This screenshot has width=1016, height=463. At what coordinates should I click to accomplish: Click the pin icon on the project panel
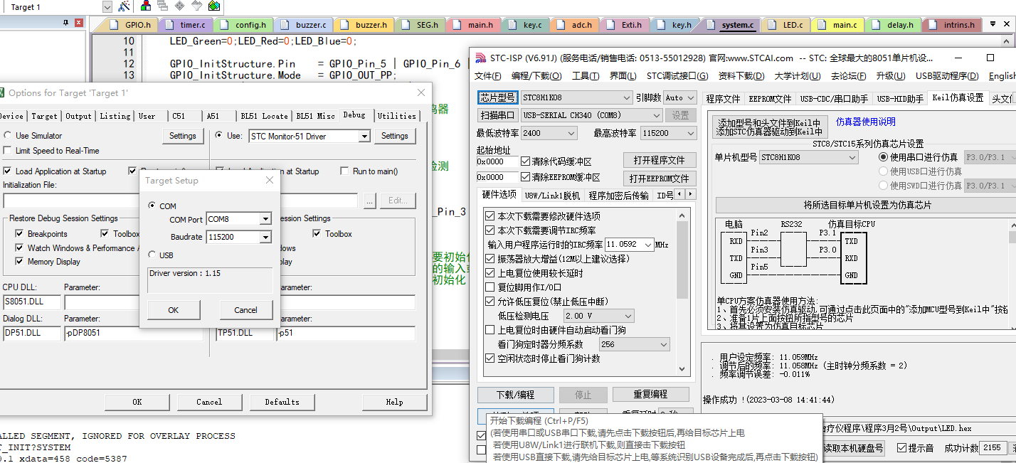(x=66, y=23)
